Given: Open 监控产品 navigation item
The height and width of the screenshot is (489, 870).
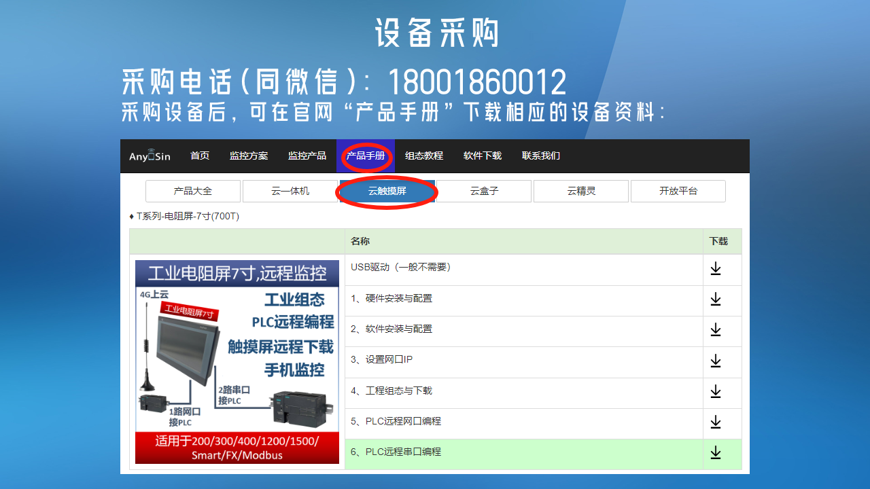Looking at the screenshot, I should click(x=307, y=156).
